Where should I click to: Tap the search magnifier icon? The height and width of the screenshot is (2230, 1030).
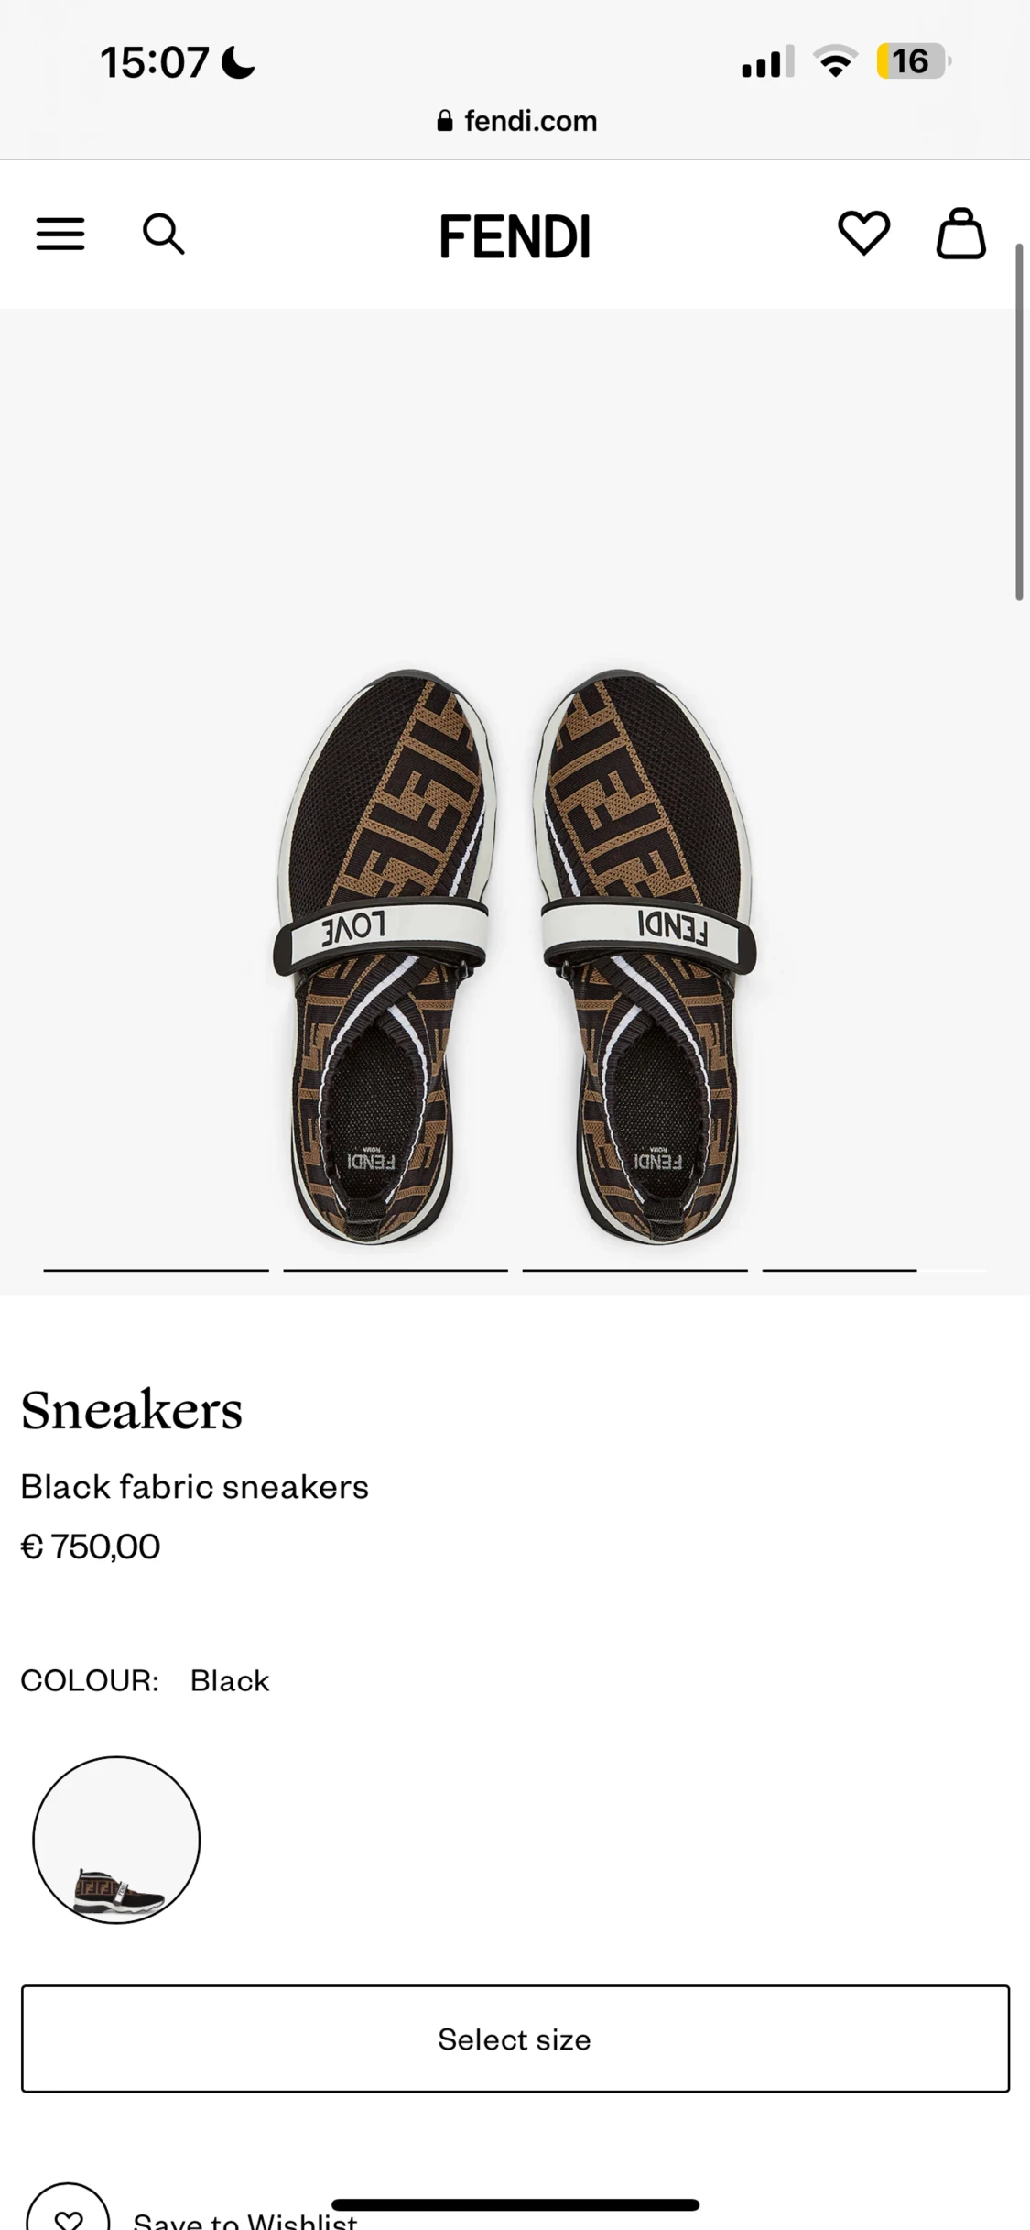[x=164, y=235]
